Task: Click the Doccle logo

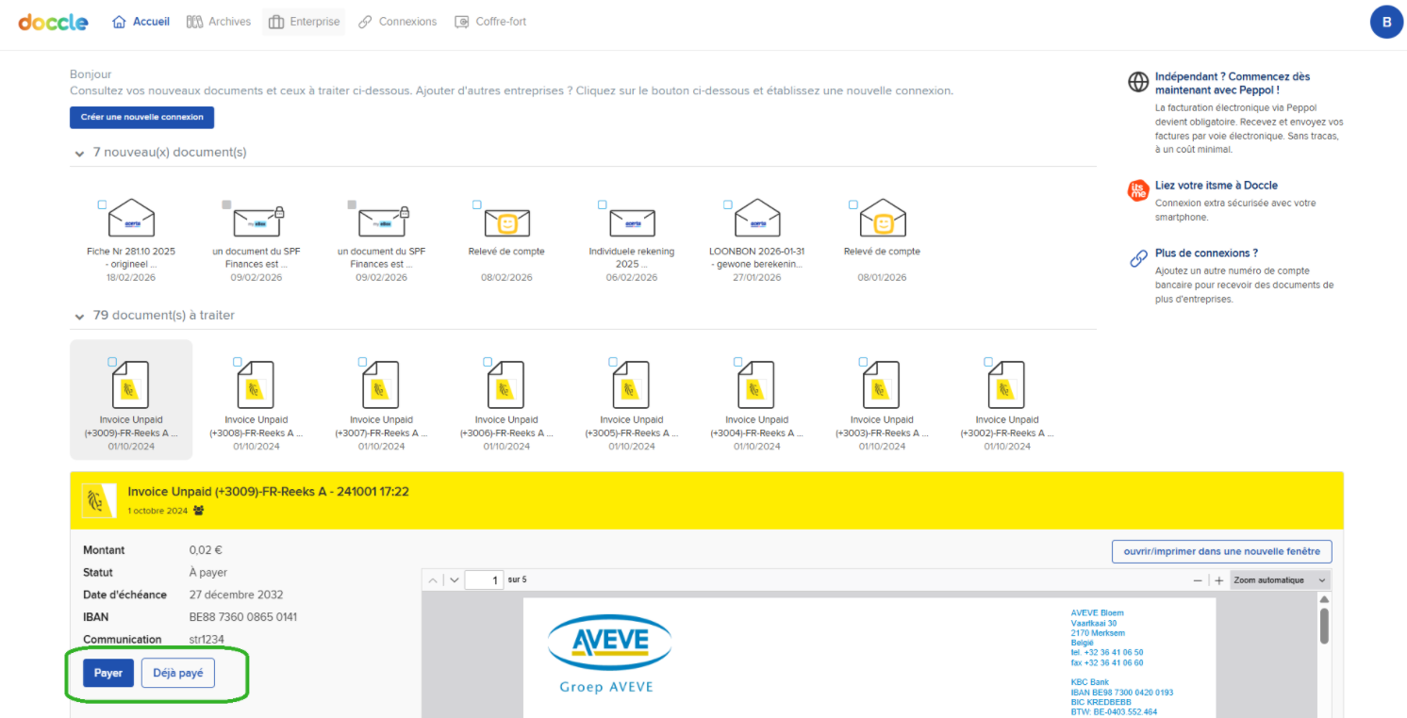Action: pyautogui.click(x=53, y=22)
